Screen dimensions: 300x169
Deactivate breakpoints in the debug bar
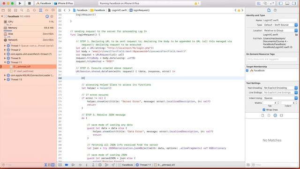coord(67,165)
